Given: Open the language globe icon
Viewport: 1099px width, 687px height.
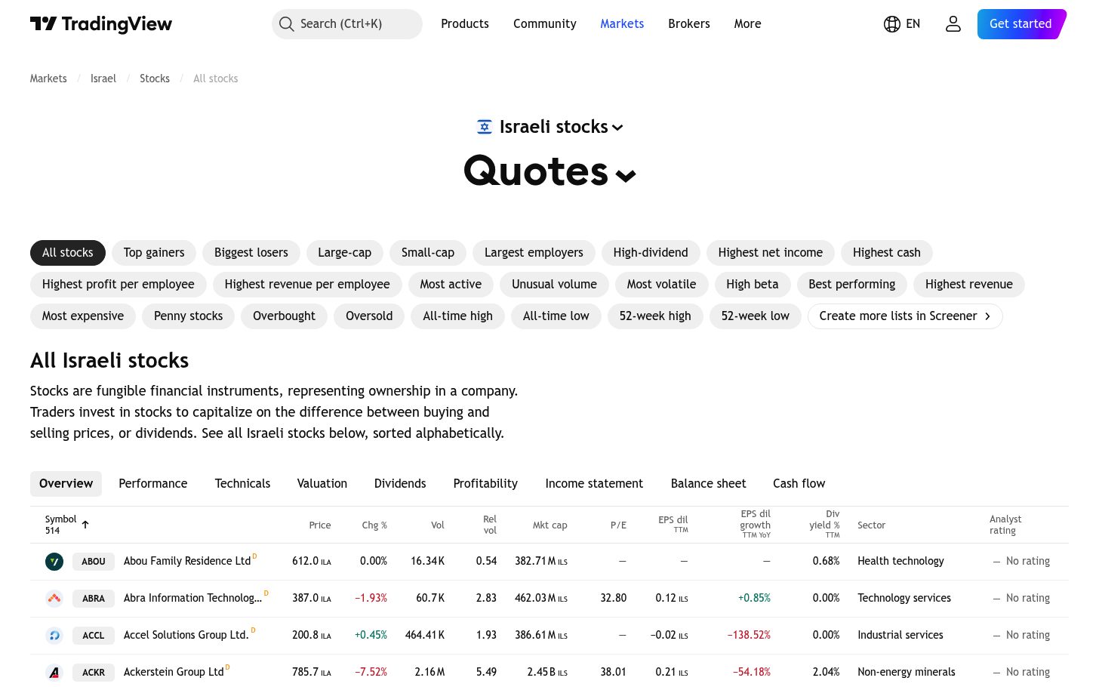Looking at the screenshot, I should pyautogui.click(x=892, y=24).
